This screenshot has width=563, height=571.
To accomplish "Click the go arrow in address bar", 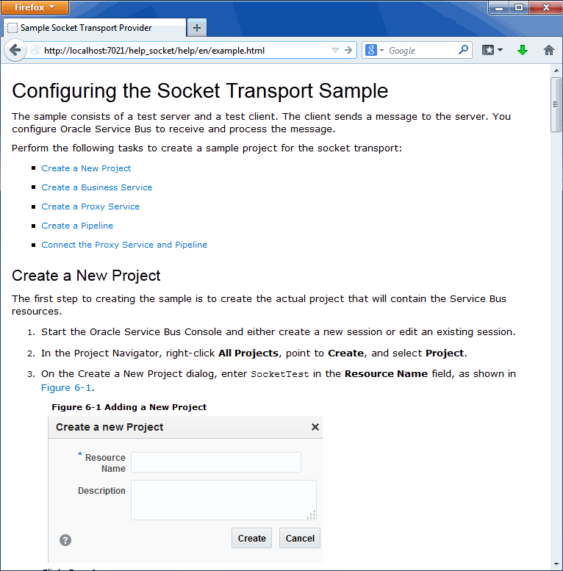I will [348, 50].
